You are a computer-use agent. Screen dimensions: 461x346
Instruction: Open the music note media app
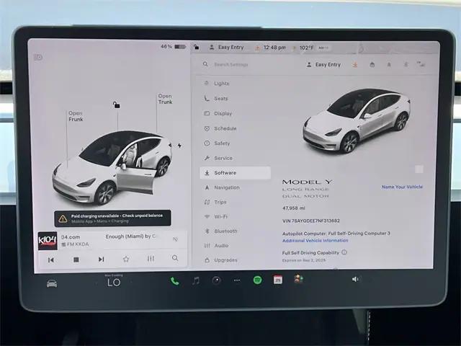pos(196,280)
